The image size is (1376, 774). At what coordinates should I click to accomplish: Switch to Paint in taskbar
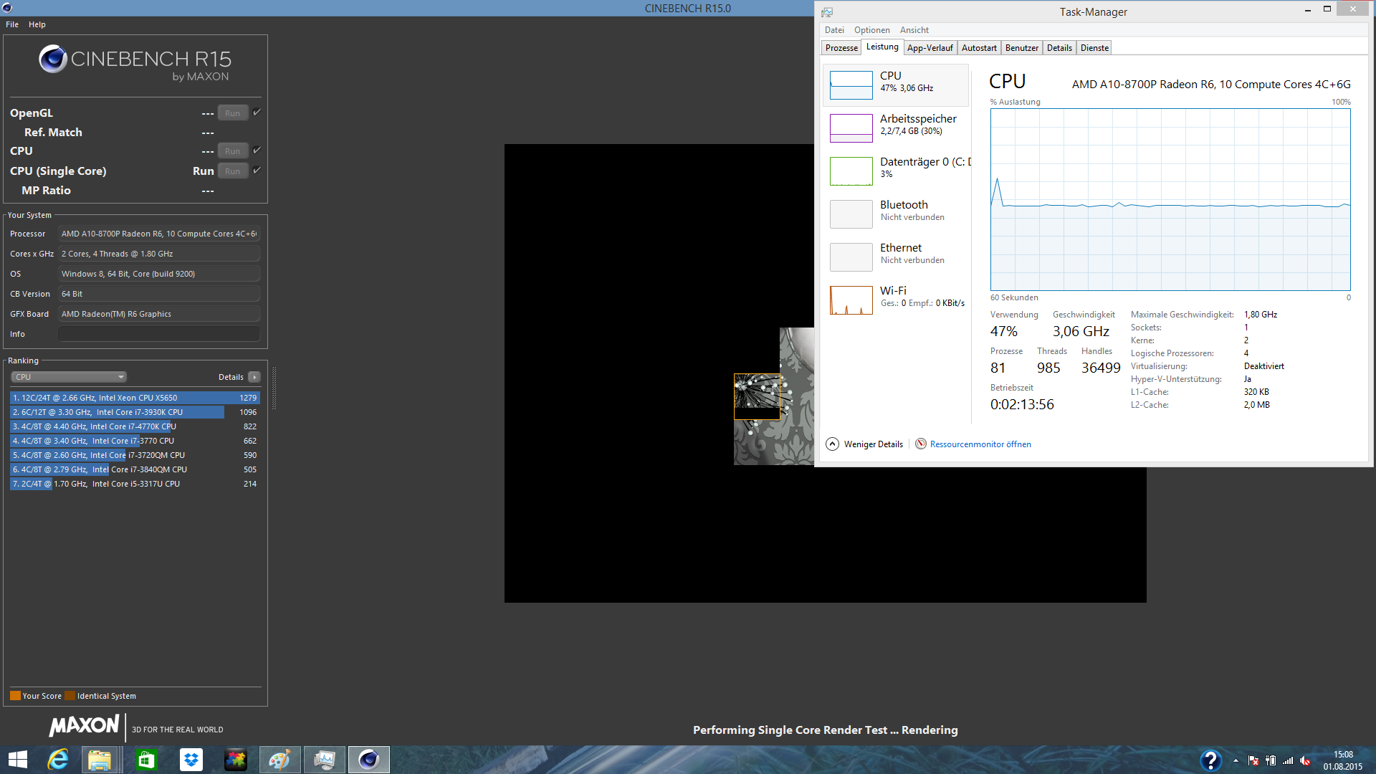click(279, 760)
